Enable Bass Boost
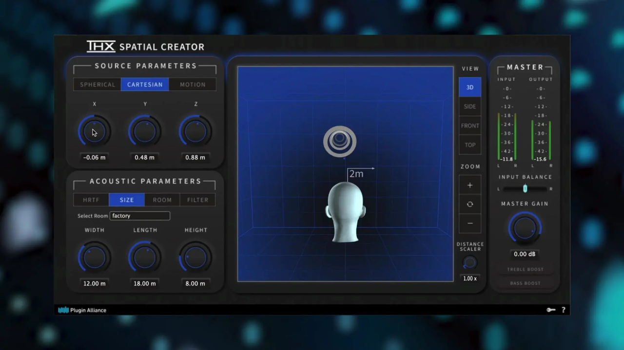The image size is (624, 350). click(x=525, y=283)
